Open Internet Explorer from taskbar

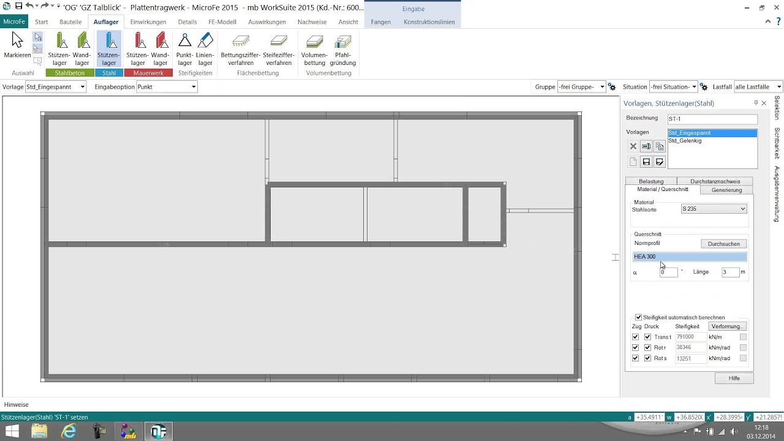pos(69,431)
